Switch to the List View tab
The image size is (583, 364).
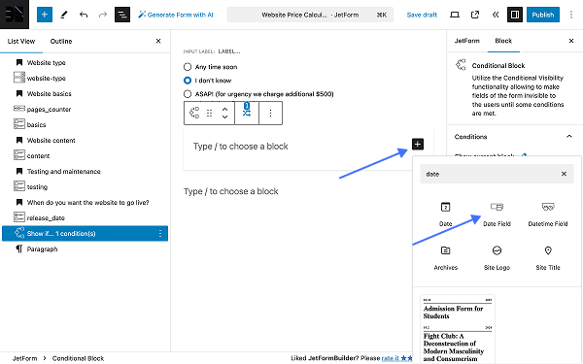pos(21,41)
